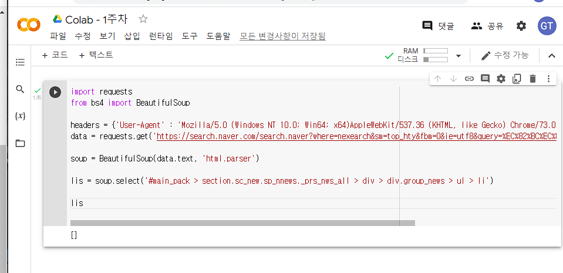Click the 'import requests' code line
The height and width of the screenshot is (273, 563).
pyautogui.click(x=102, y=92)
